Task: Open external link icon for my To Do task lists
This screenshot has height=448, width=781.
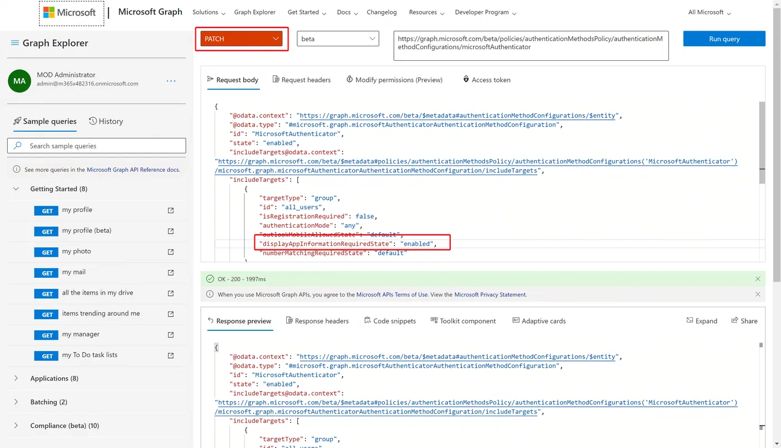Action: 171,355
